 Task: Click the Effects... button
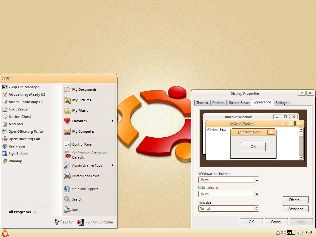296,200
